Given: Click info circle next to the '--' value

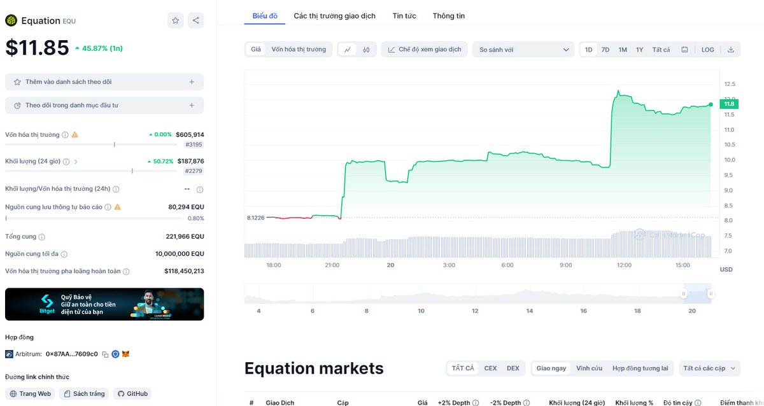Looking at the screenshot, I should coord(200,190).
